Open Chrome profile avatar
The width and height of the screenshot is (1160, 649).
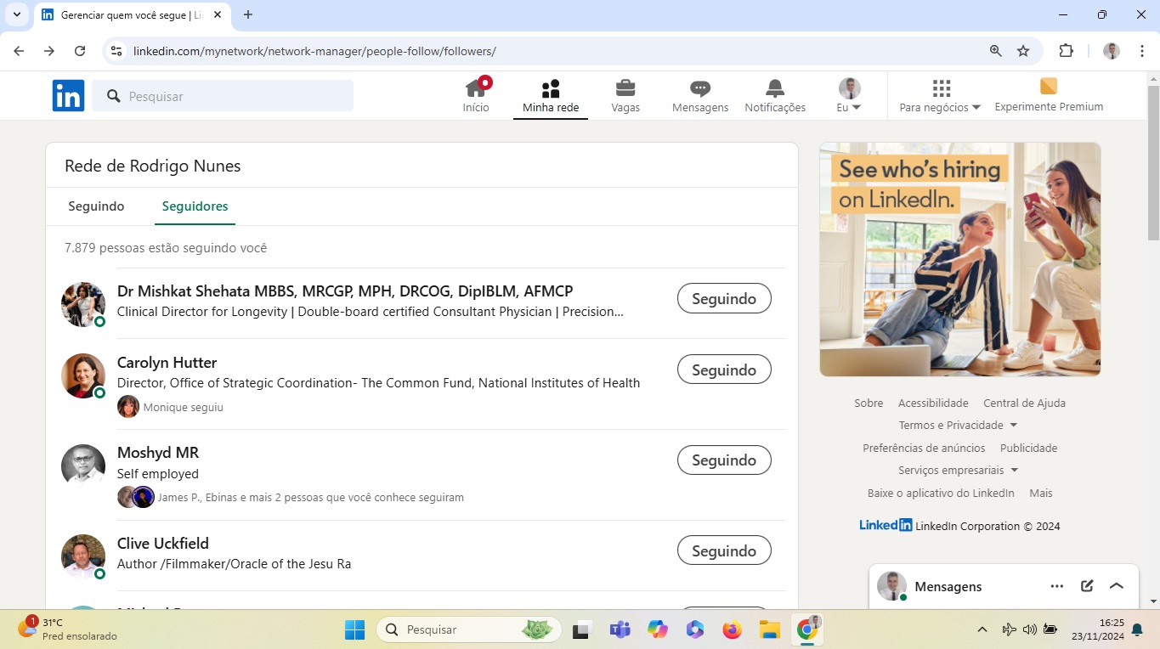coord(1112,51)
